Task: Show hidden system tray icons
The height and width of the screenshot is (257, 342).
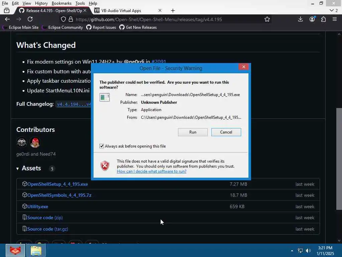Action: tap(292, 251)
